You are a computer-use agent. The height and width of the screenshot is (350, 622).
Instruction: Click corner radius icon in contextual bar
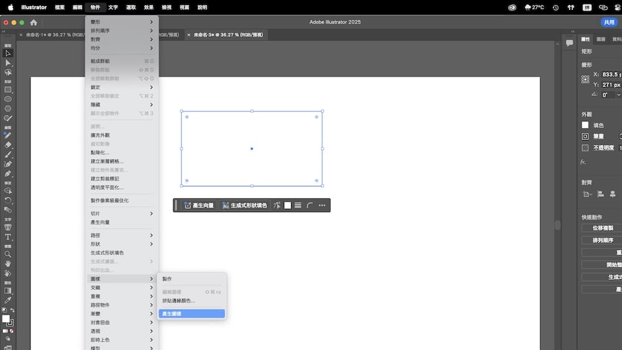[x=310, y=205]
